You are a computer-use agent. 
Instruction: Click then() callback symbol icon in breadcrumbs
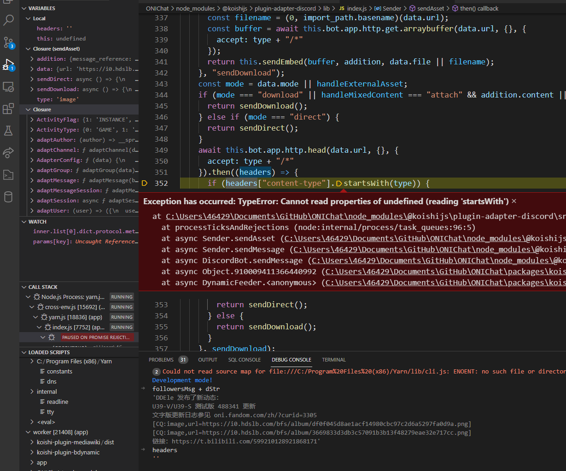(x=455, y=8)
